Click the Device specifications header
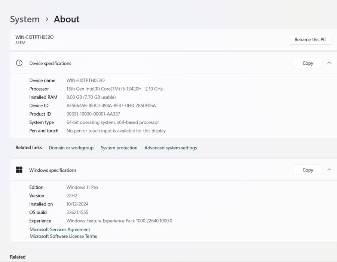 50,63
